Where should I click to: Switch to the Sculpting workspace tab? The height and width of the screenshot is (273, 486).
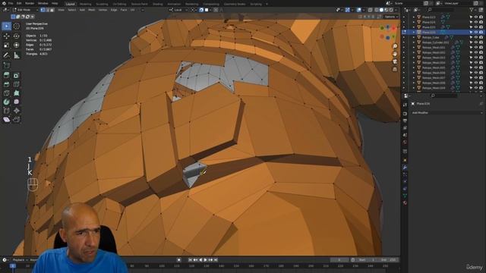(102, 4)
